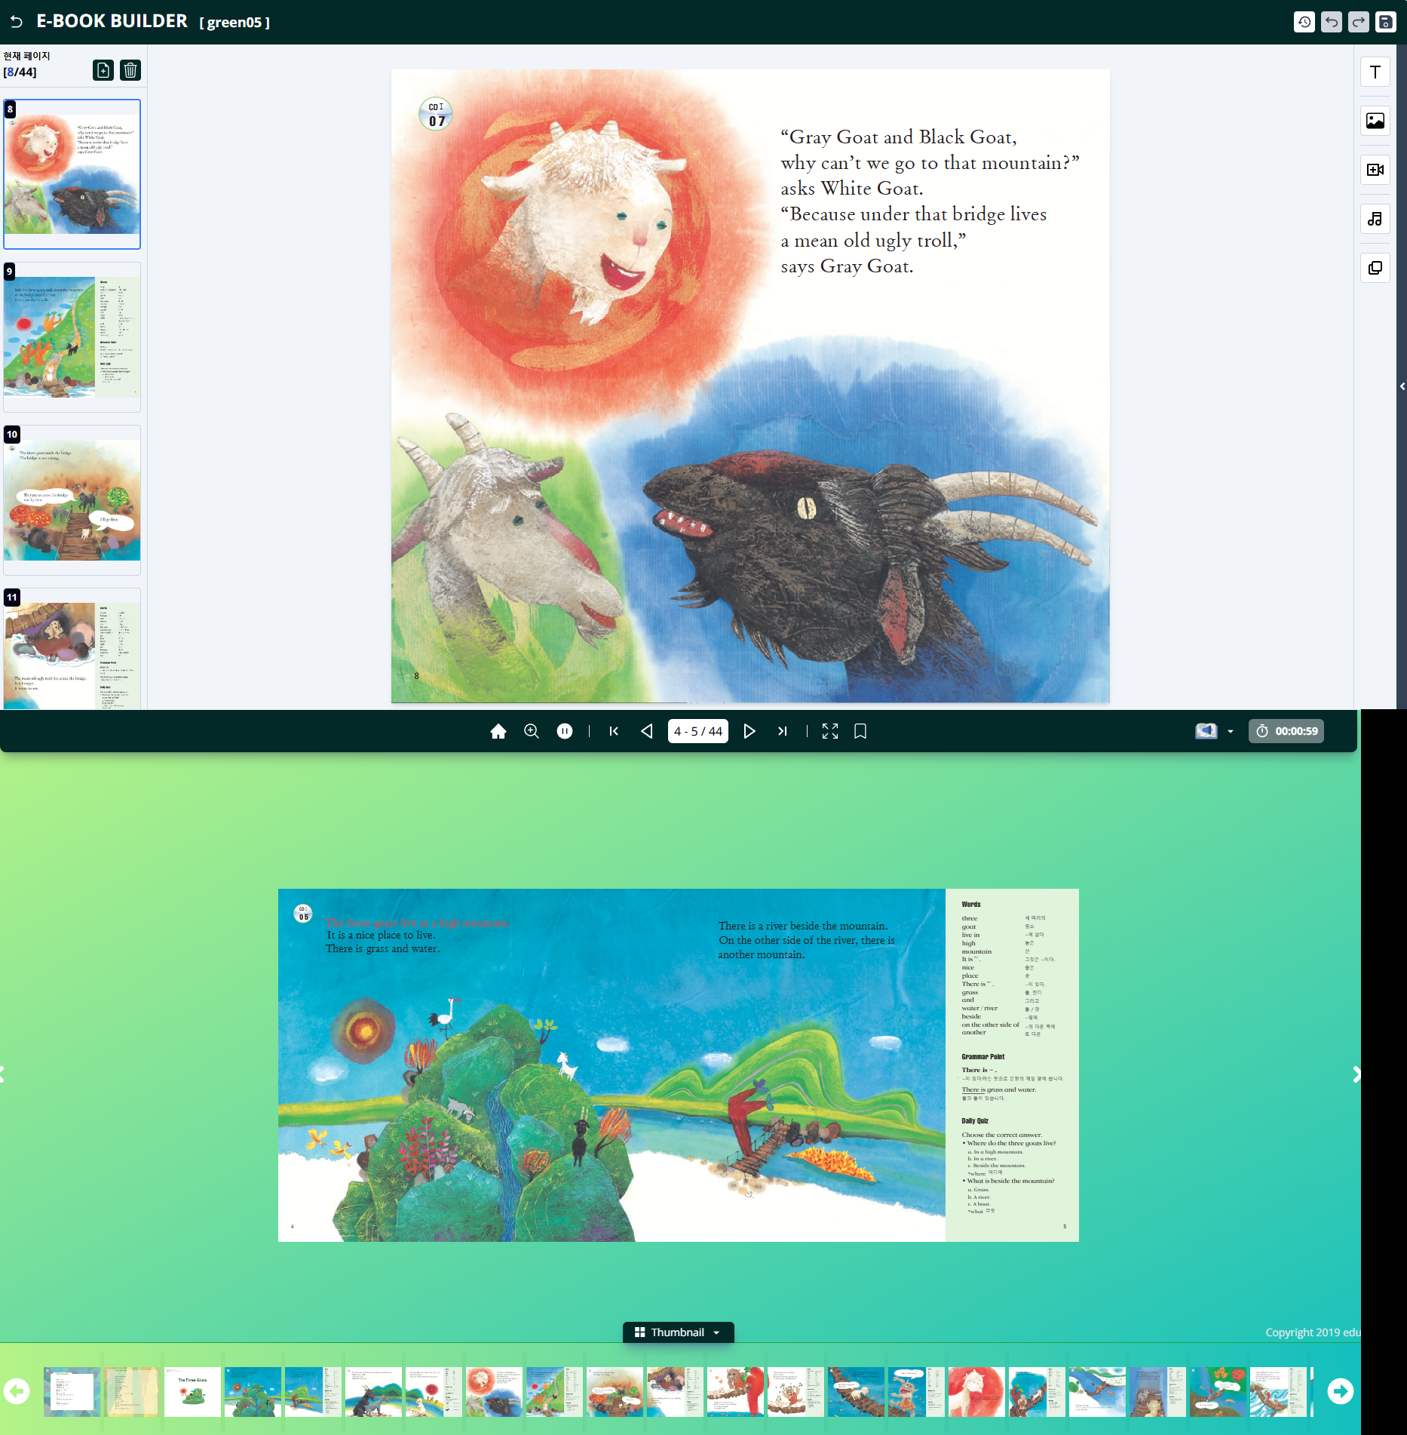Delete current page with trash icon

pyautogui.click(x=130, y=70)
